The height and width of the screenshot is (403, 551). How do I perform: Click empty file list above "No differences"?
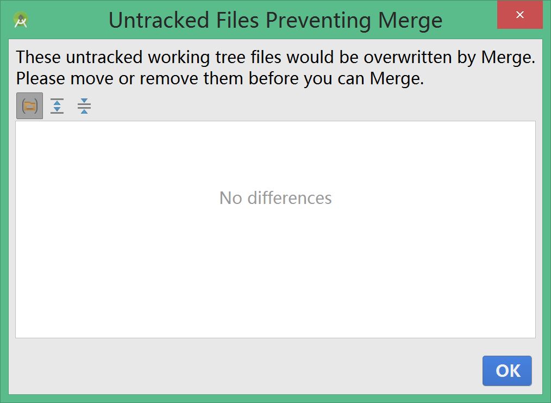coord(275,152)
